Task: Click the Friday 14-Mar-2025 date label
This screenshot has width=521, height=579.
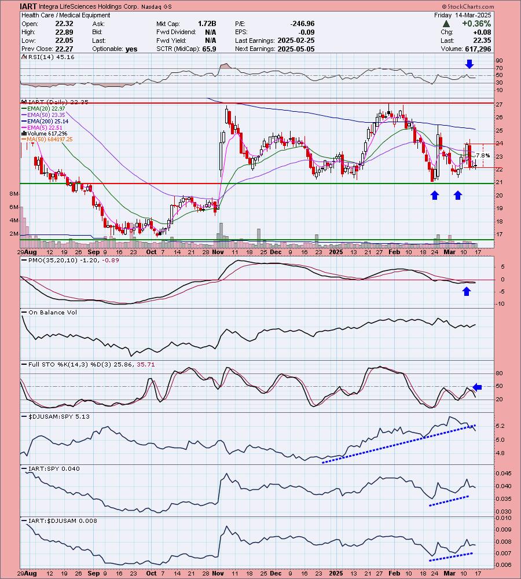Action: pyautogui.click(x=463, y=15)
